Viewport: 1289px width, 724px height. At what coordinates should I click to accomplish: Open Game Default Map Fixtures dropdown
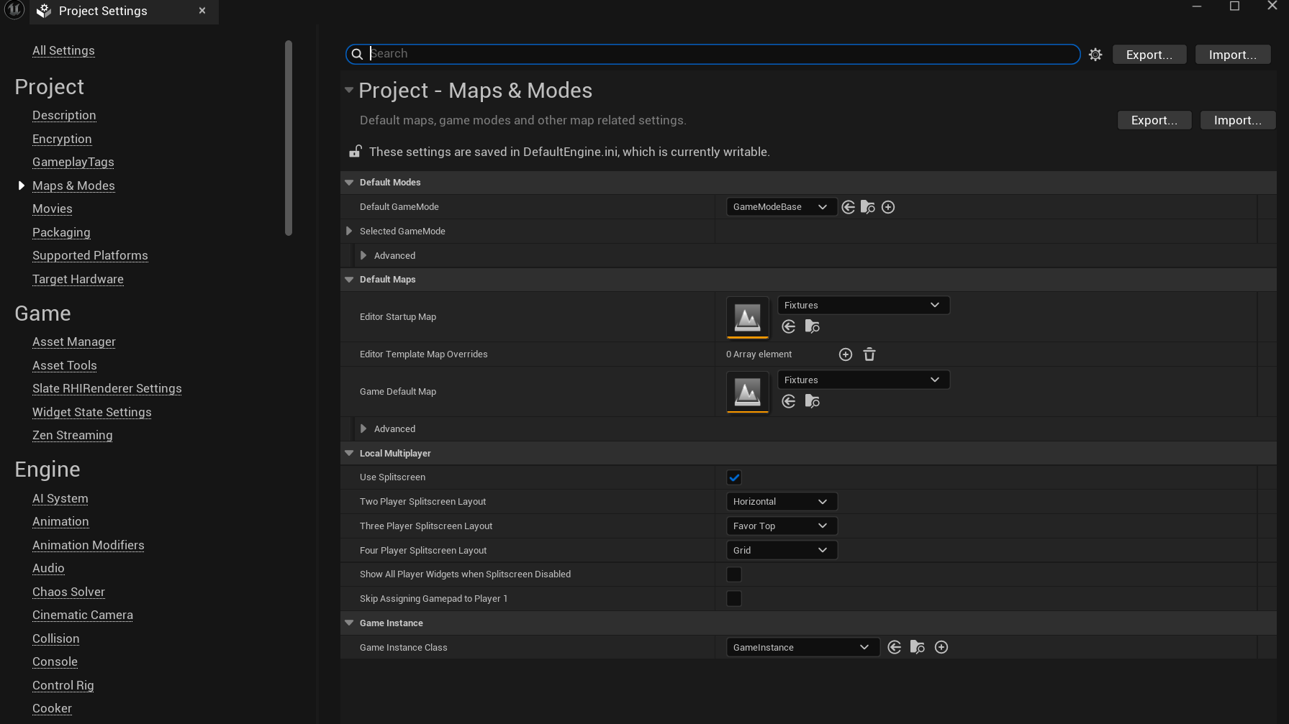click(864, 380)
